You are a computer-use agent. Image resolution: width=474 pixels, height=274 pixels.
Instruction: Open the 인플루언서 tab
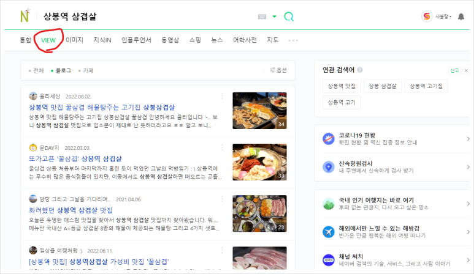136,40
